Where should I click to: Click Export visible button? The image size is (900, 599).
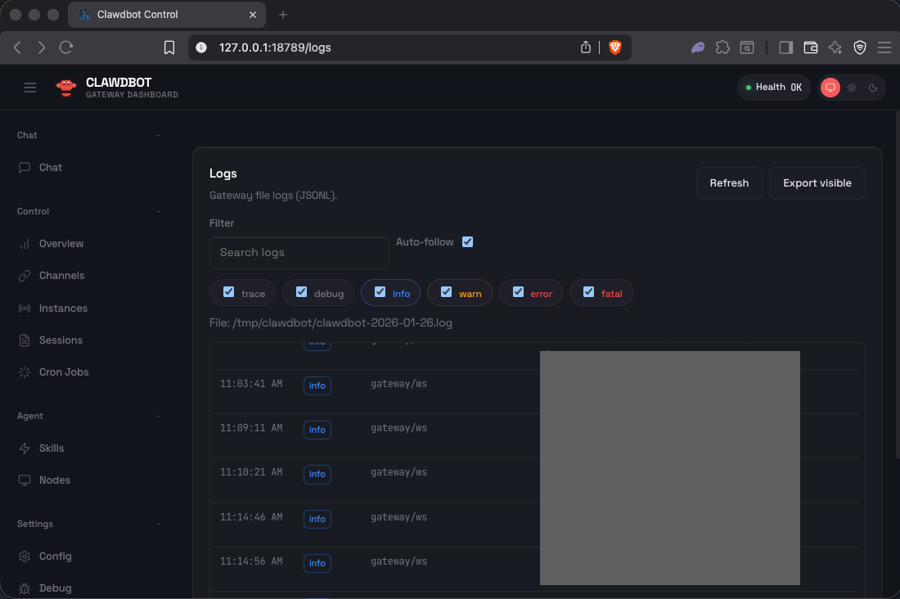(x=817, y=183)
